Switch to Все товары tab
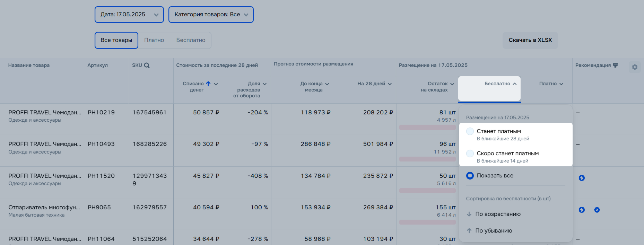Screen dimensions: 644x245 116,40
